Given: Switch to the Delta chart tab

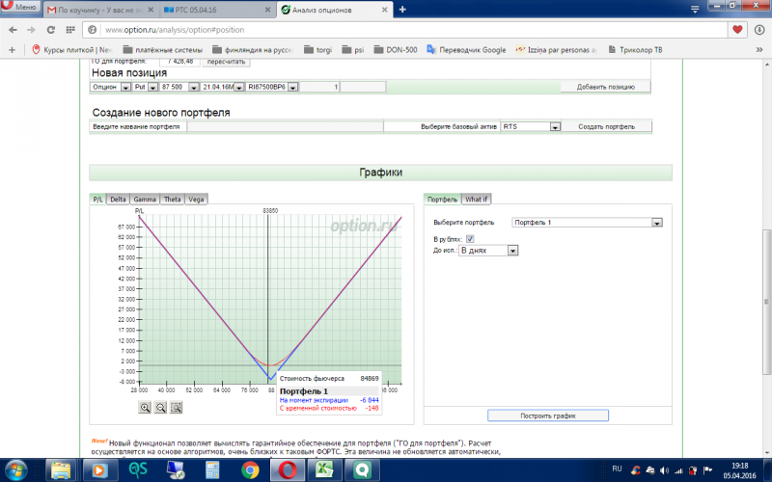Looking at the screenshot, I should [x=118, y=200].
